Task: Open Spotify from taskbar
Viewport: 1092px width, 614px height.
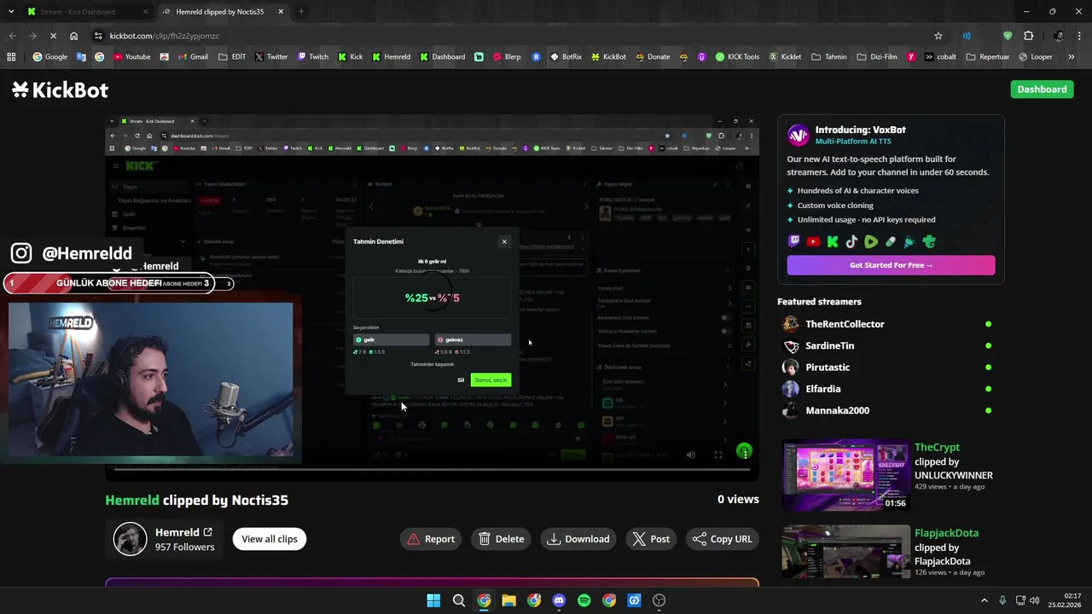Action: click(584, 600)
